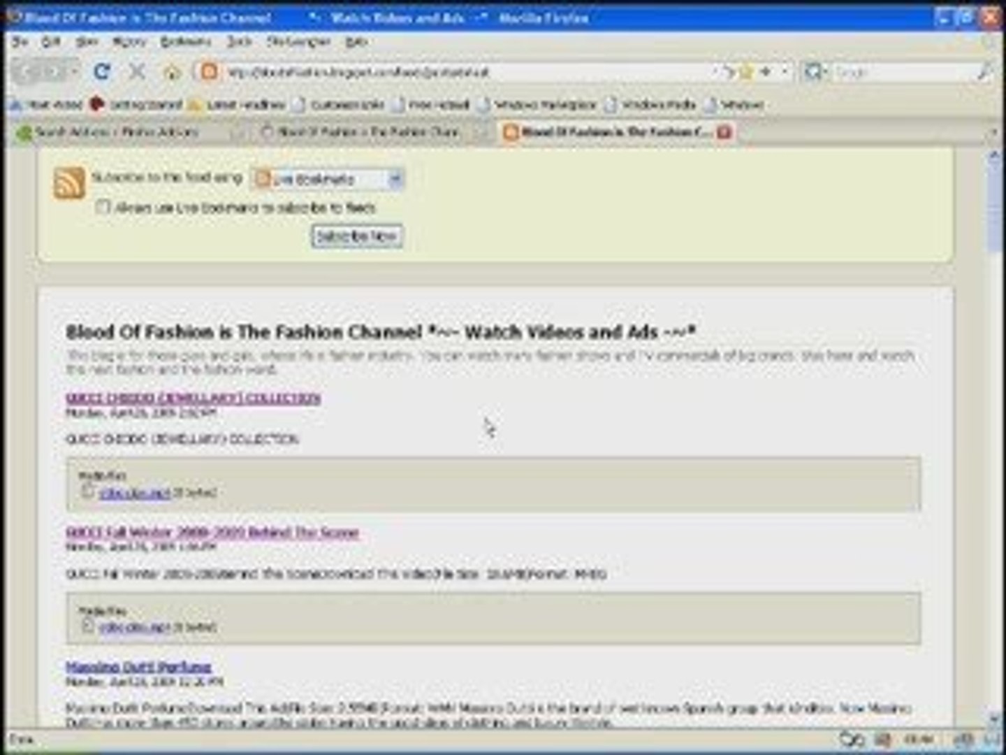Click second post's media file icon
This screenshot has width=1006, height=755.
[88, 626]
